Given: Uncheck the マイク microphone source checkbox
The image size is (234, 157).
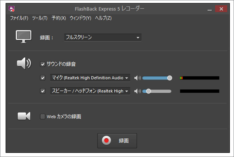Looking at the screenshot, I should pos(43,78).
